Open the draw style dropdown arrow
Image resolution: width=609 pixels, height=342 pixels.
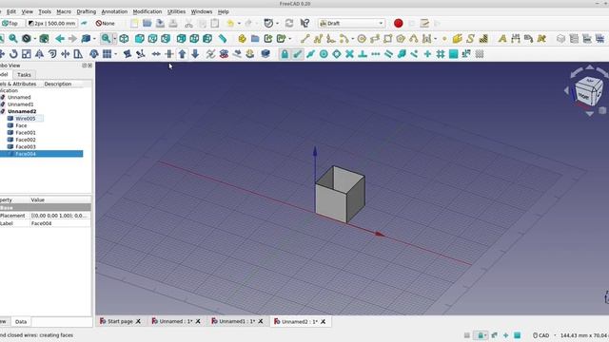[35, 39]
